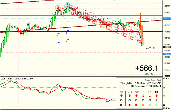
Task: Click the 0.72175 price axis label
Action: tap(167, 13)
